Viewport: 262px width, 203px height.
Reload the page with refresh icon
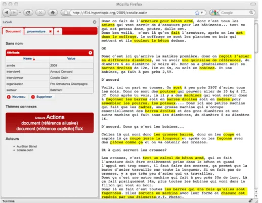tap(28, 13)
